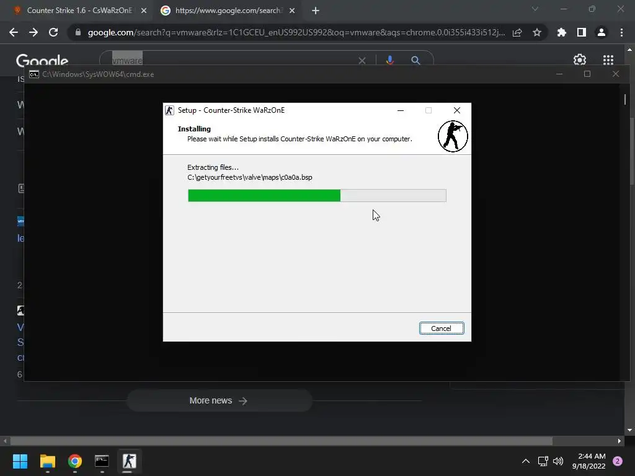View site information via lock icon

tap(78, 32)
